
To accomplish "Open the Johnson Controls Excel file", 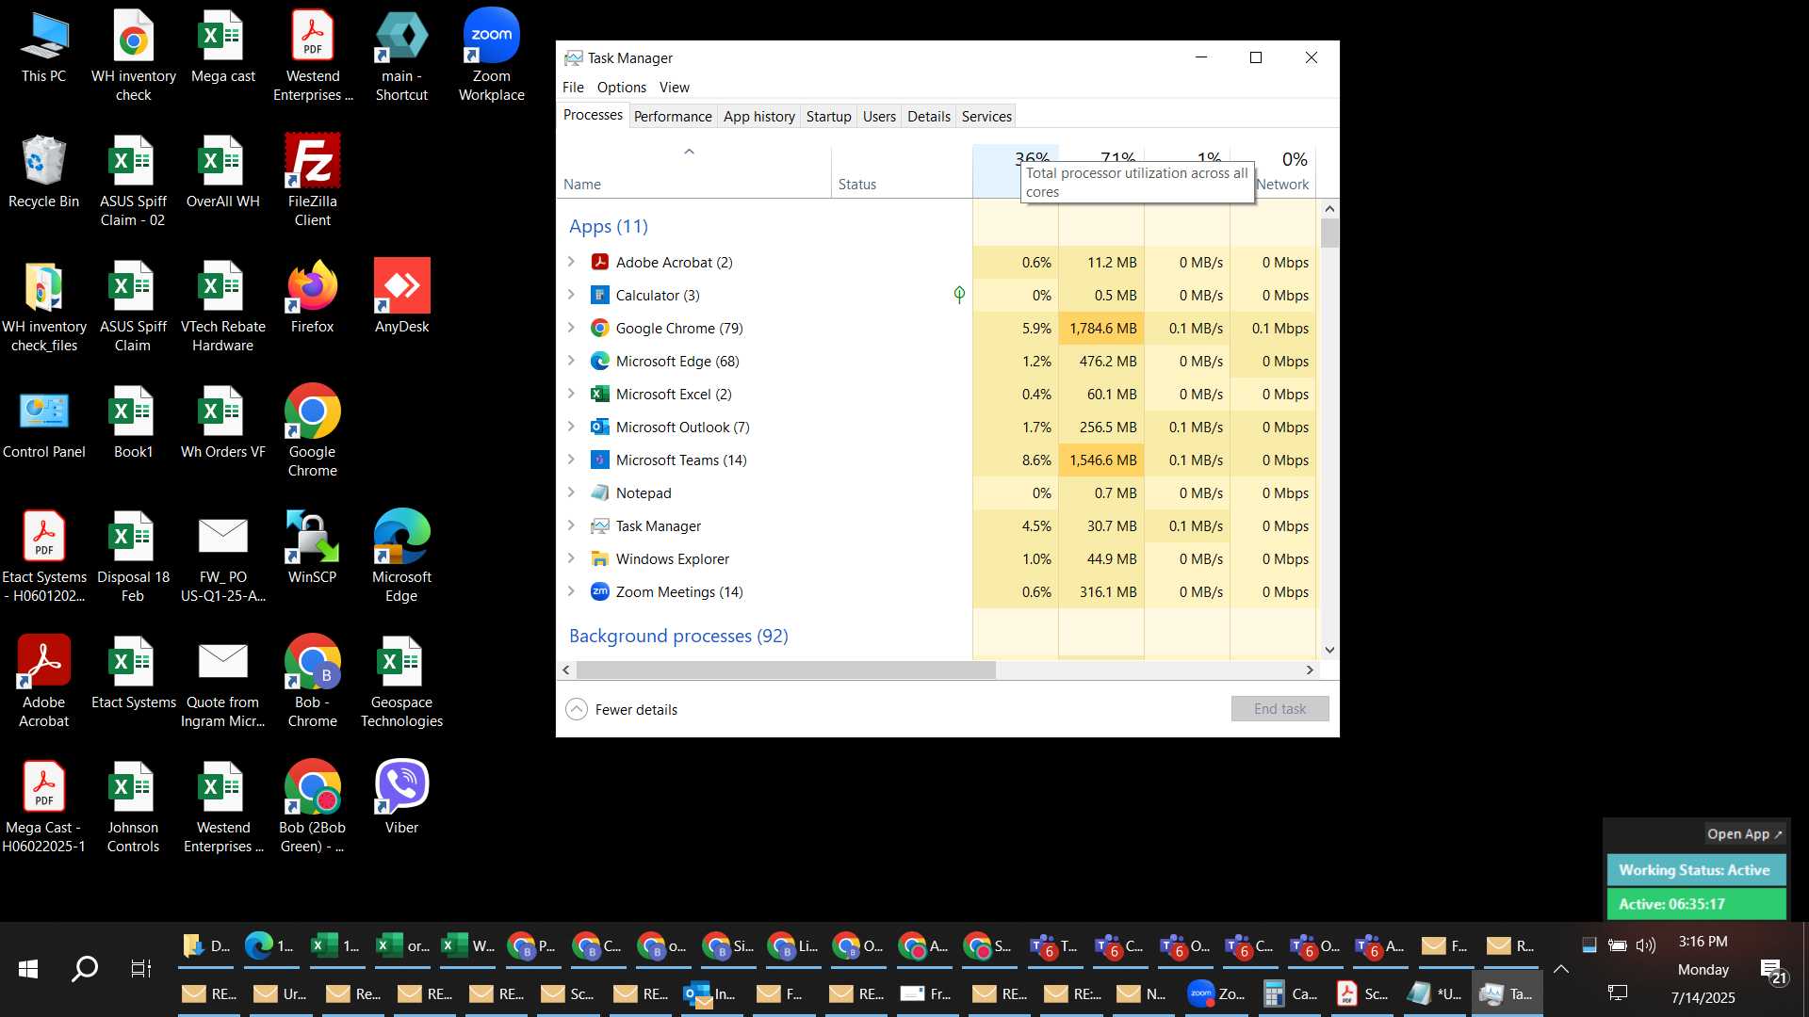I will 133,806.
